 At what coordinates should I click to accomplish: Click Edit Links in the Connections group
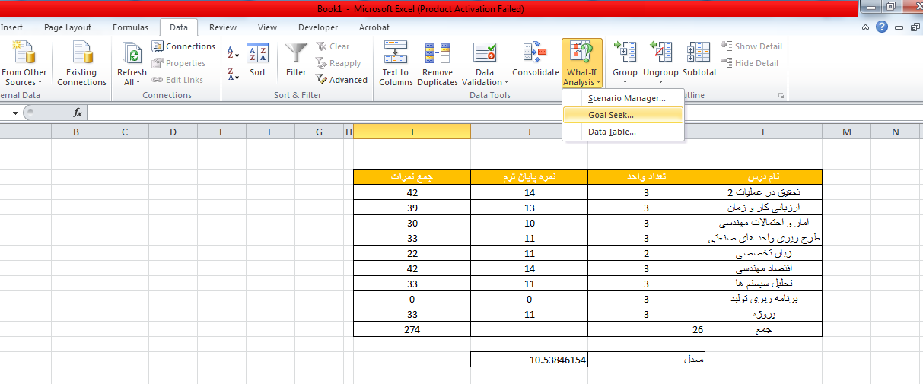(177, 80)
